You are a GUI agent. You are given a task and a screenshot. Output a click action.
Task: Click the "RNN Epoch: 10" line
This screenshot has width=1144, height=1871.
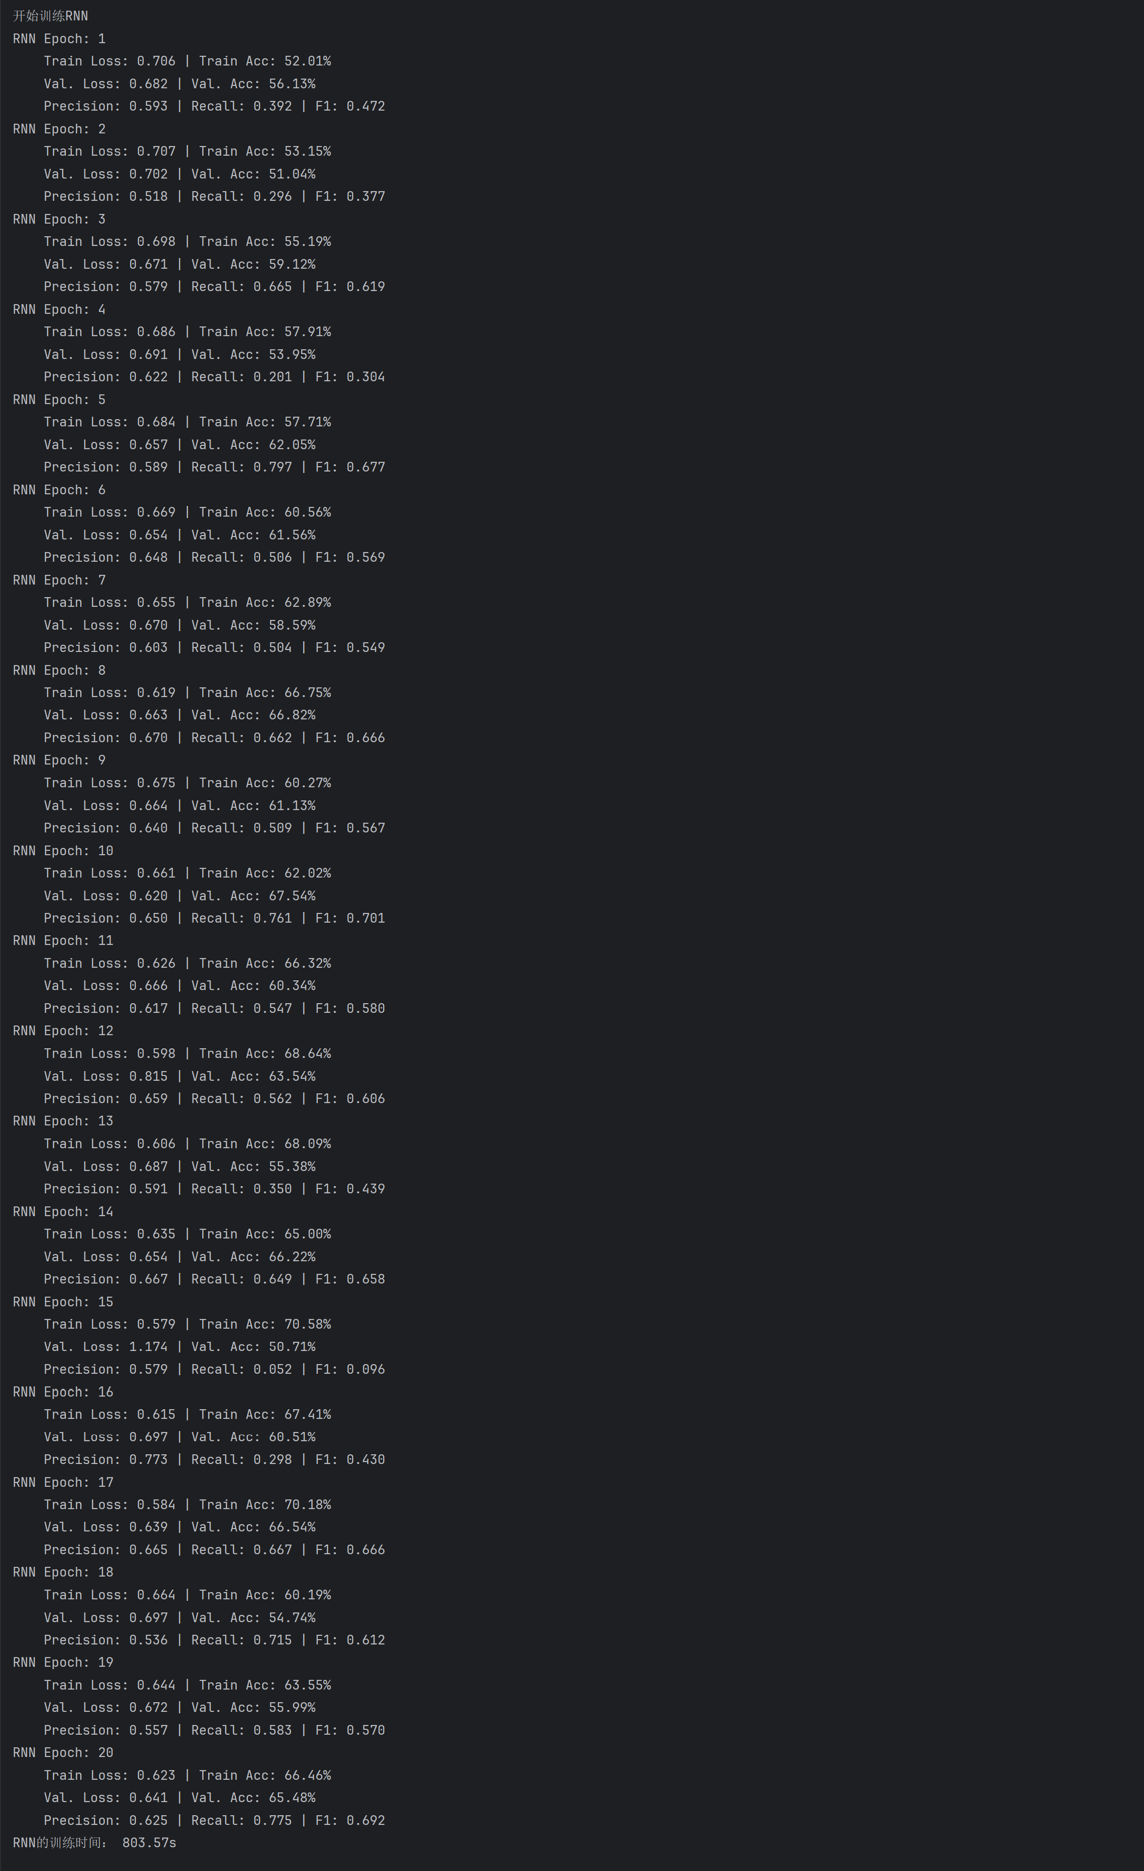[63, 850]
